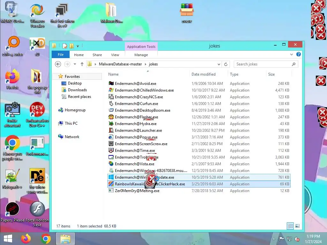This screenshot has height=245, width=327.
Task: Open Recent places in navigation pane
Action: click(79, 96)
